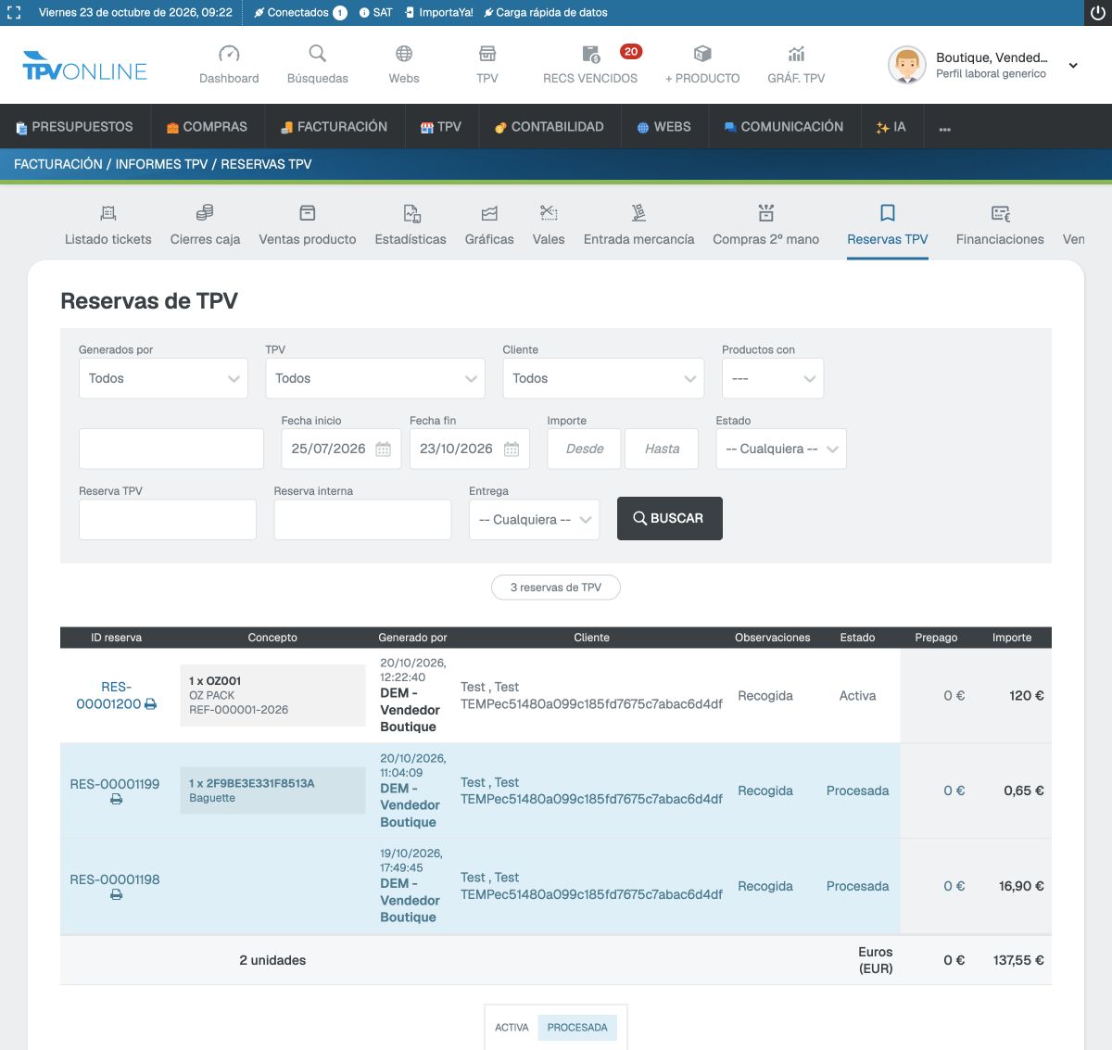Image resolution: width=1112 pixels, height=1050 pixels.
Task: Print reservation RES-00001199
Action: [x=116, y=799]
